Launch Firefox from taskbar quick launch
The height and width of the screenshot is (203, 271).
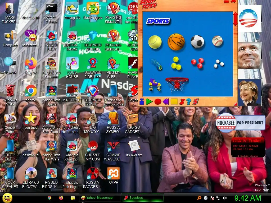[61, 198]
